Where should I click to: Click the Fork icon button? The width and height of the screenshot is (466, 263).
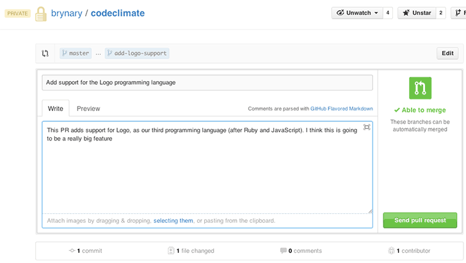click(458, 13)
